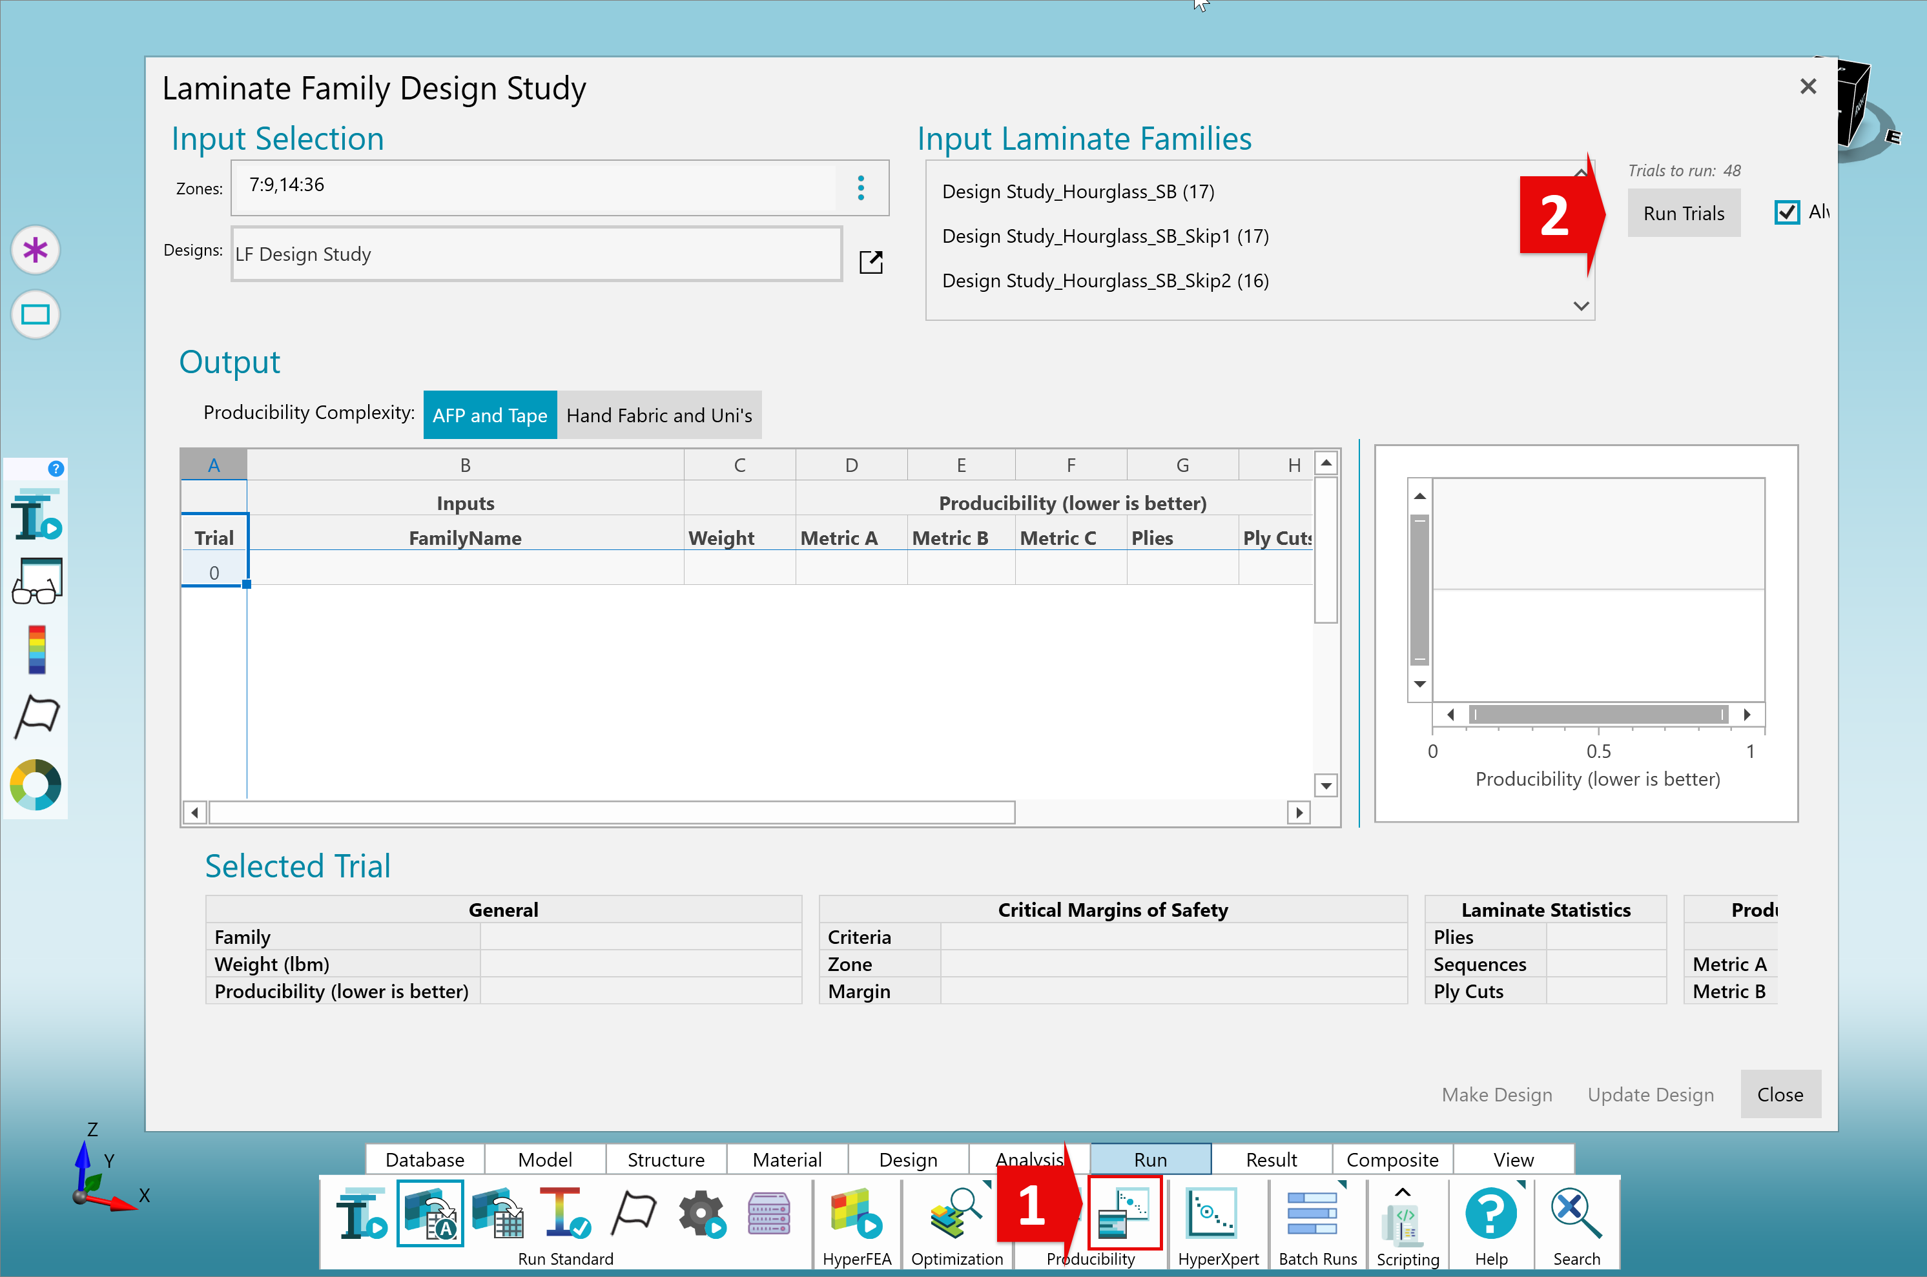Click the flag icon in left panel
Image resolution: width=1927 pixels, height=1277 pixels.
click(37, 717)
